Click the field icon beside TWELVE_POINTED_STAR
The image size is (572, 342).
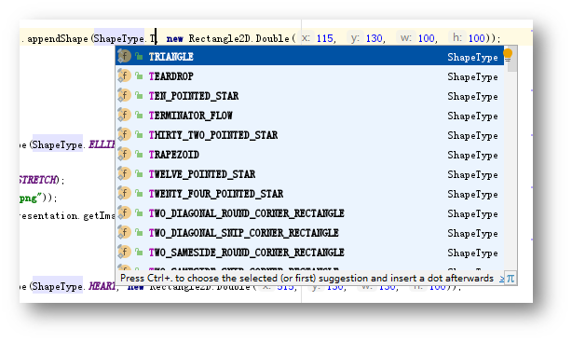click(x=124, y=173)
